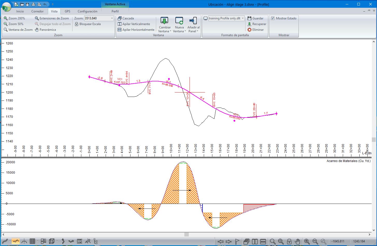377x246 pixels.
Task: Click the flag icon in bottom toolbar
Action: coord(237,242)
